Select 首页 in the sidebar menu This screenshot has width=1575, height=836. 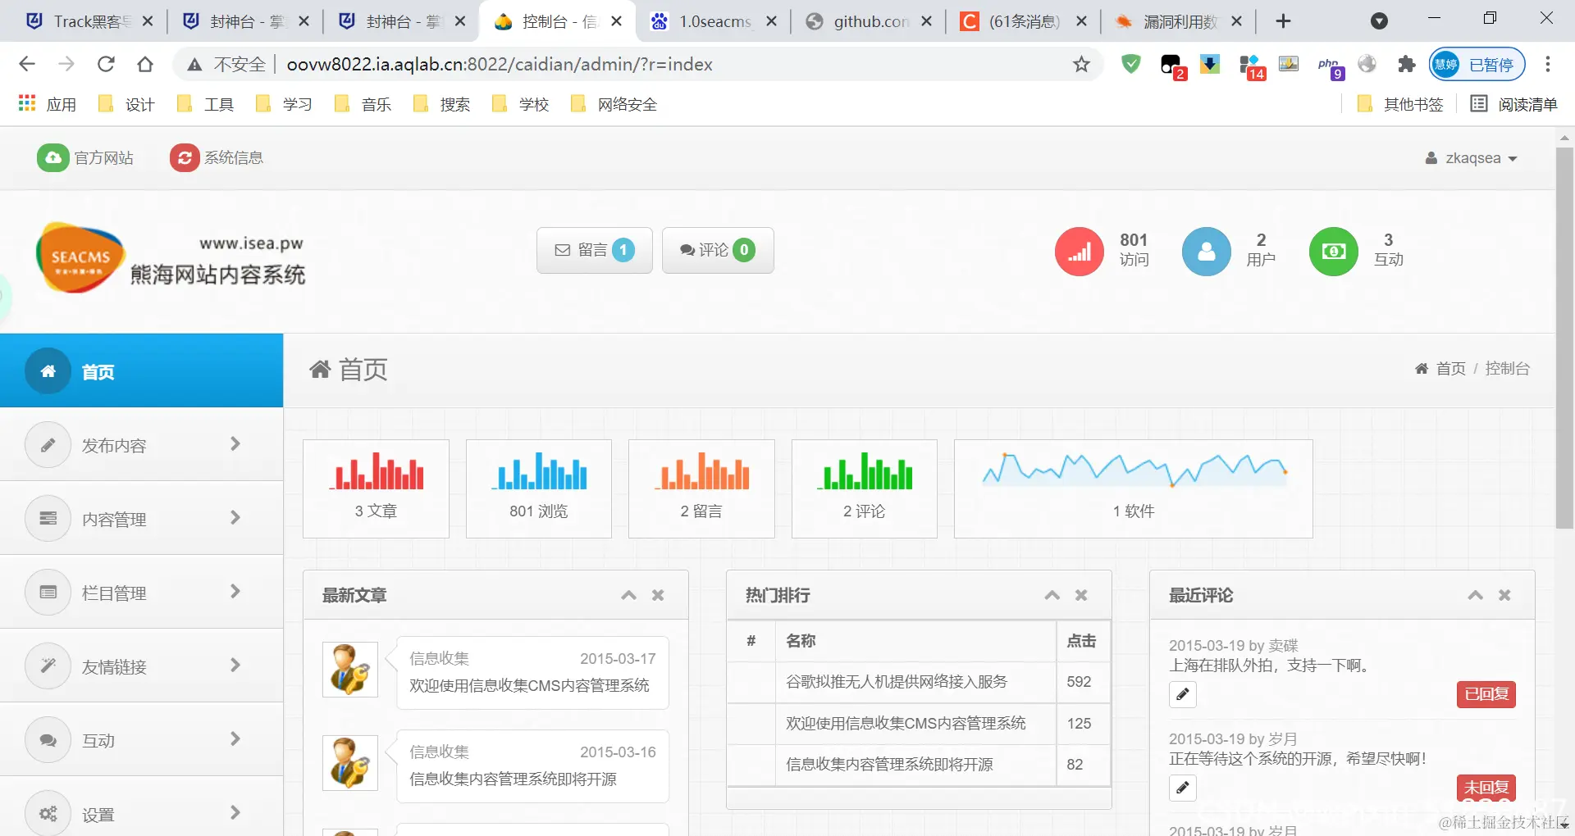tap(98, 371)
